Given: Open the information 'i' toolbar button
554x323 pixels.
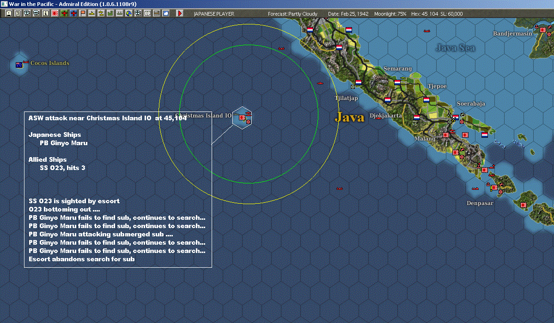Looking at the screenshot, I should pyautogui.click(x=45, y=13).
